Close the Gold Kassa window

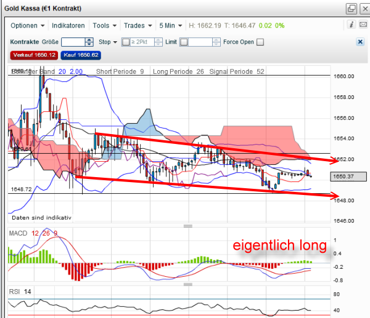tap(365, 9)
